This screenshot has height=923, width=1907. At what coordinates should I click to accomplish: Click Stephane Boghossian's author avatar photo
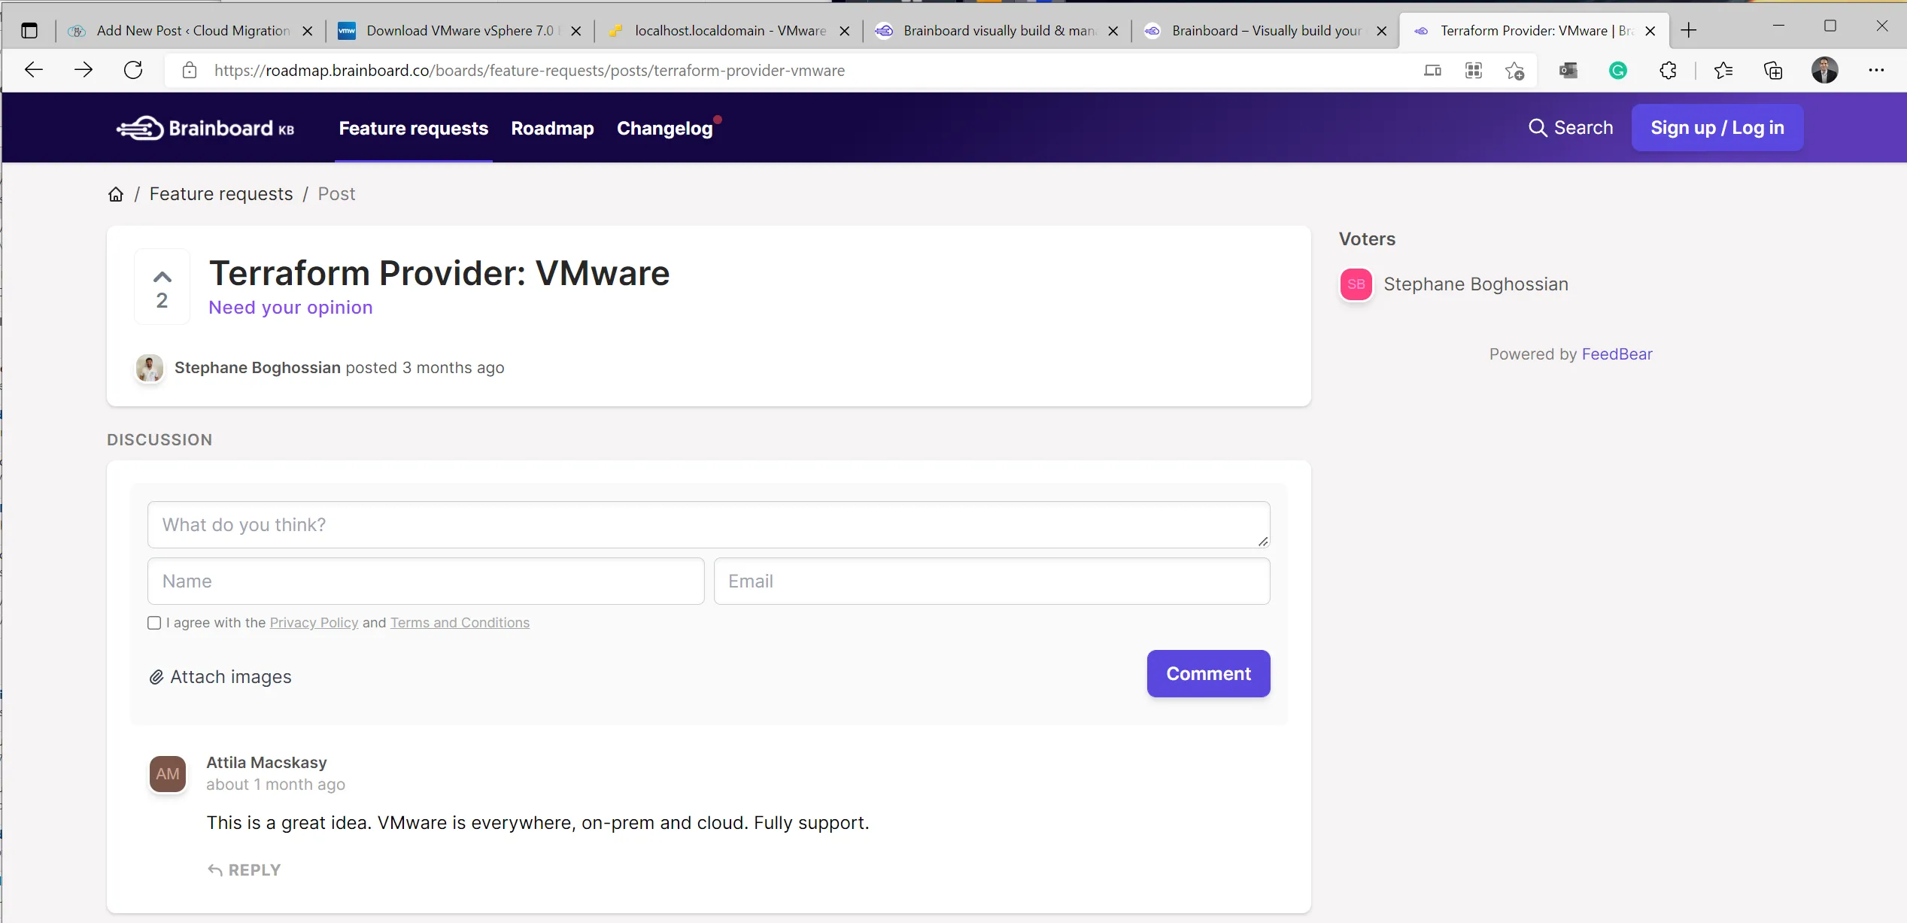[150, 368]
